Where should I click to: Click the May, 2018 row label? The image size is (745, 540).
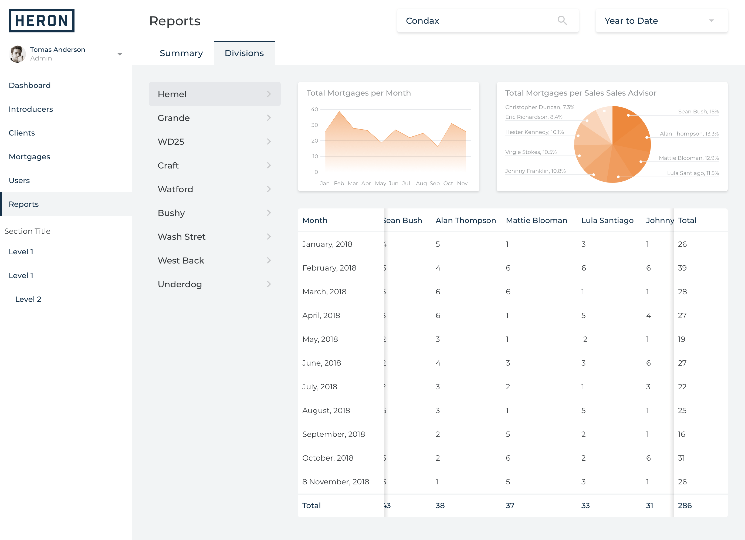click(320, 339)
